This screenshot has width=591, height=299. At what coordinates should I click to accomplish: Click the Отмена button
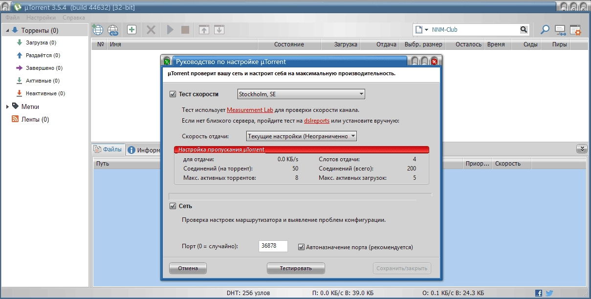[x=188, y=268]
